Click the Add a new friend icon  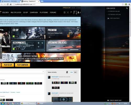[108, 18]
